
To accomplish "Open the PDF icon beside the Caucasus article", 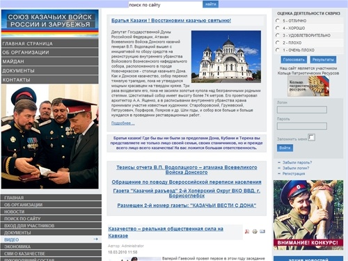I will pos(247,231).
